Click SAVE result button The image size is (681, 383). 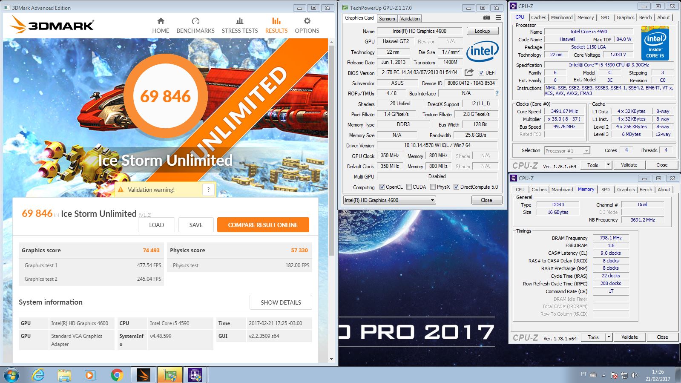coord(196,225)
